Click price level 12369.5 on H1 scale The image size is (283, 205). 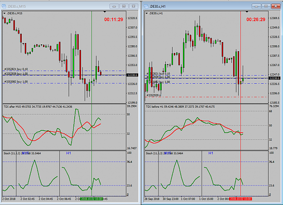274,18
